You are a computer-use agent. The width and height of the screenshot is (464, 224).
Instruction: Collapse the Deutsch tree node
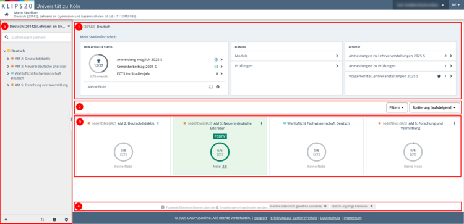point(4,51)
